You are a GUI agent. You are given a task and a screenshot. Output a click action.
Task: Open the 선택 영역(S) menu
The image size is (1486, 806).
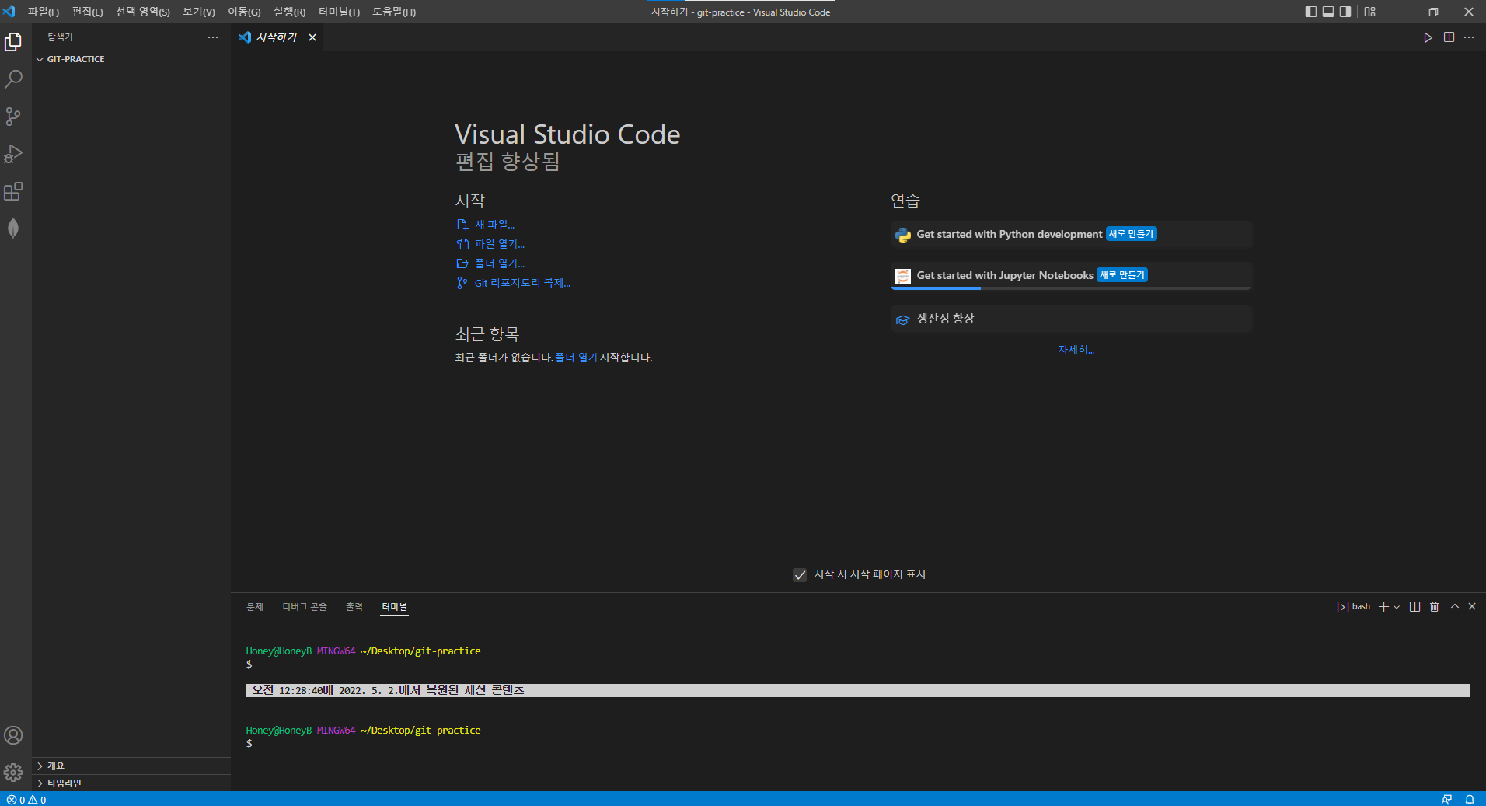pyautogui.click(x=143, y=12)
